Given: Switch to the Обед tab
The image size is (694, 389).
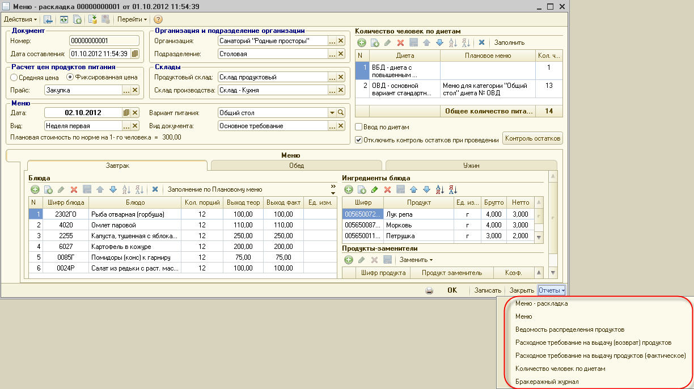Looking at the screenshot, I should pos(296,166).
